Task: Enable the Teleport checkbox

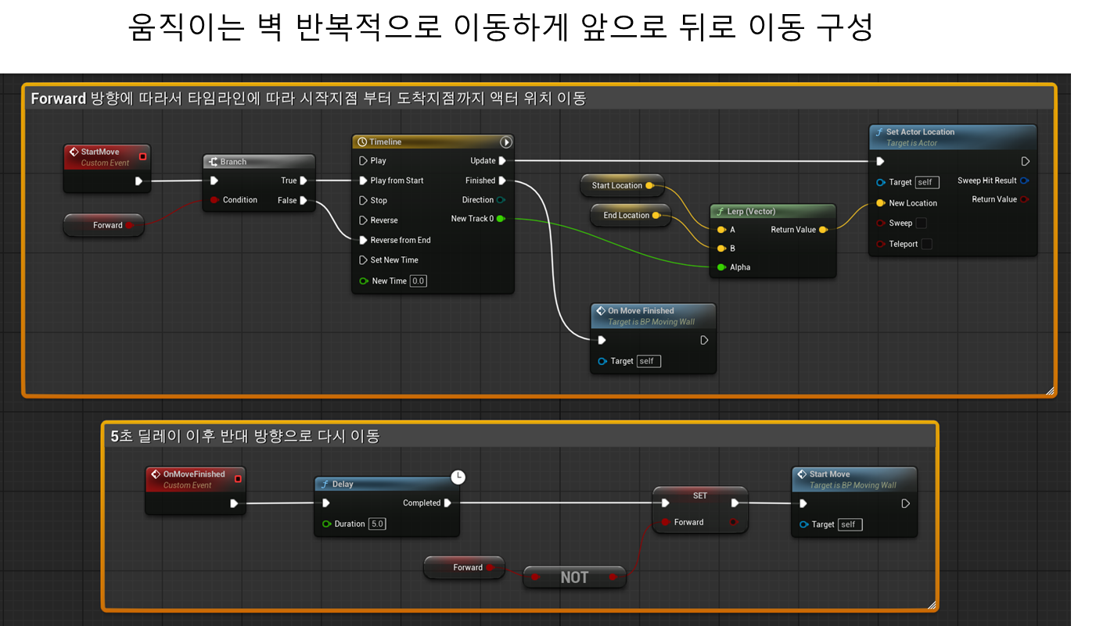Action: point(927,244)
